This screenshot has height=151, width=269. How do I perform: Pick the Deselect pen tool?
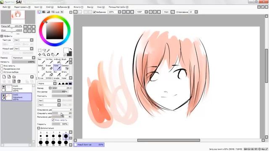tap(65, 68)
